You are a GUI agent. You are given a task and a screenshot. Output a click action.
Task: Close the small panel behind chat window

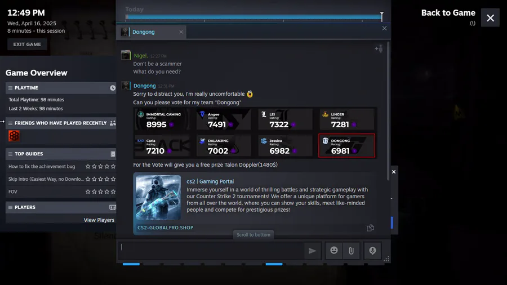pos(394,172)
